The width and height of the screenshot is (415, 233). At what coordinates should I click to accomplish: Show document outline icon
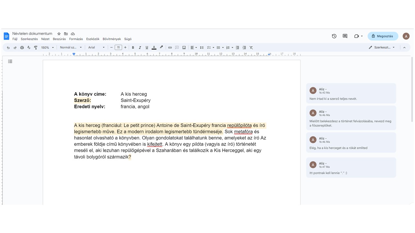tap(10, 61)
